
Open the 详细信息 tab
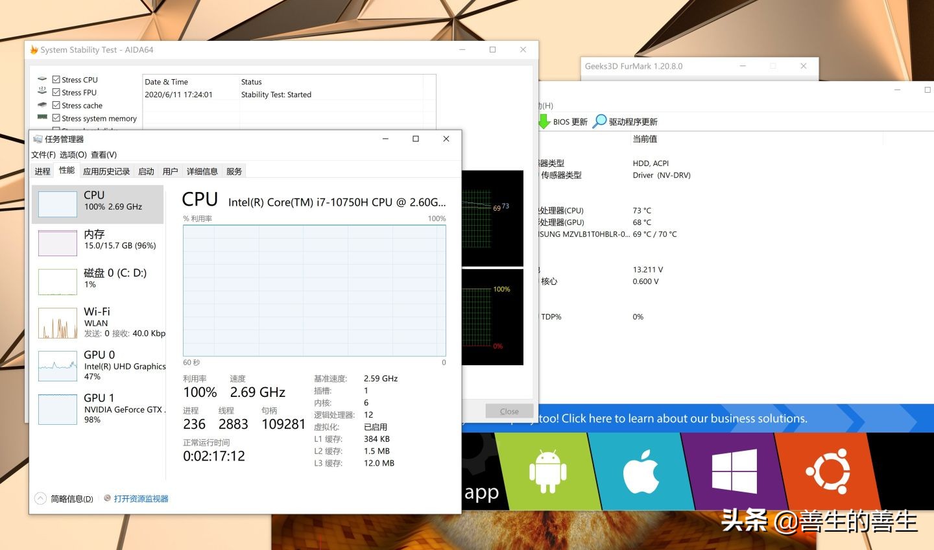click(202, 171)
